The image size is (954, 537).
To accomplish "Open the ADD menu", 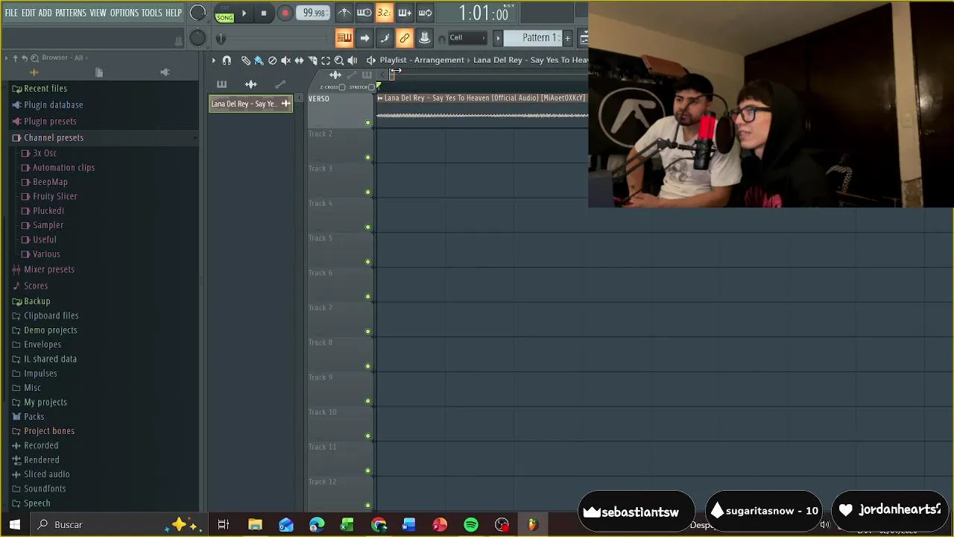I will click(45, 13).
